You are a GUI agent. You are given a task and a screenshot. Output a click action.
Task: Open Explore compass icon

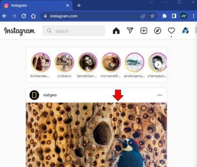[x=158, y=31]
